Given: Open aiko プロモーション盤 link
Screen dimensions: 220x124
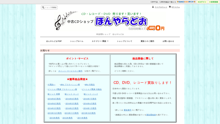Looking at the screenshot, I should click(70, 85).
